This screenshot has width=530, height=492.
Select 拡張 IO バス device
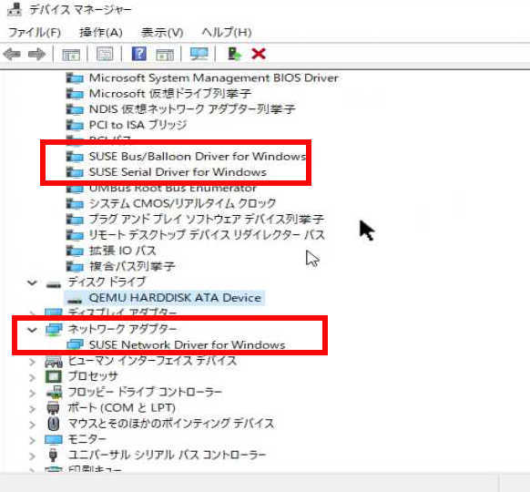click(x=123, y=251)
